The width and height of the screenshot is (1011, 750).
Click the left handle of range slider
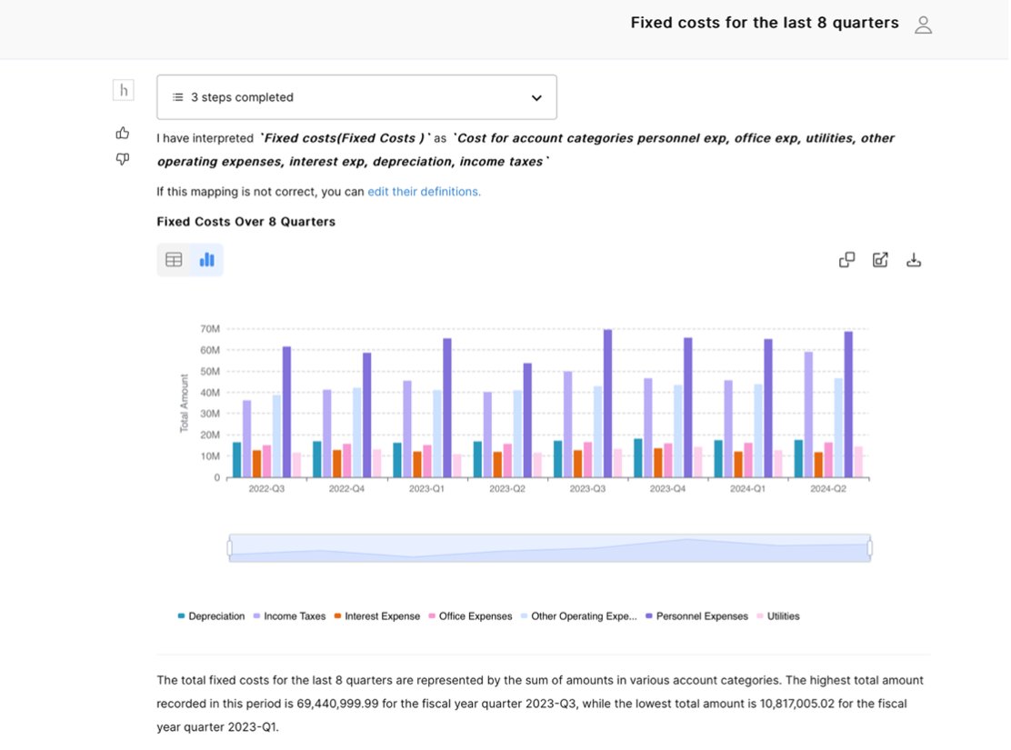tap(229, 548)
